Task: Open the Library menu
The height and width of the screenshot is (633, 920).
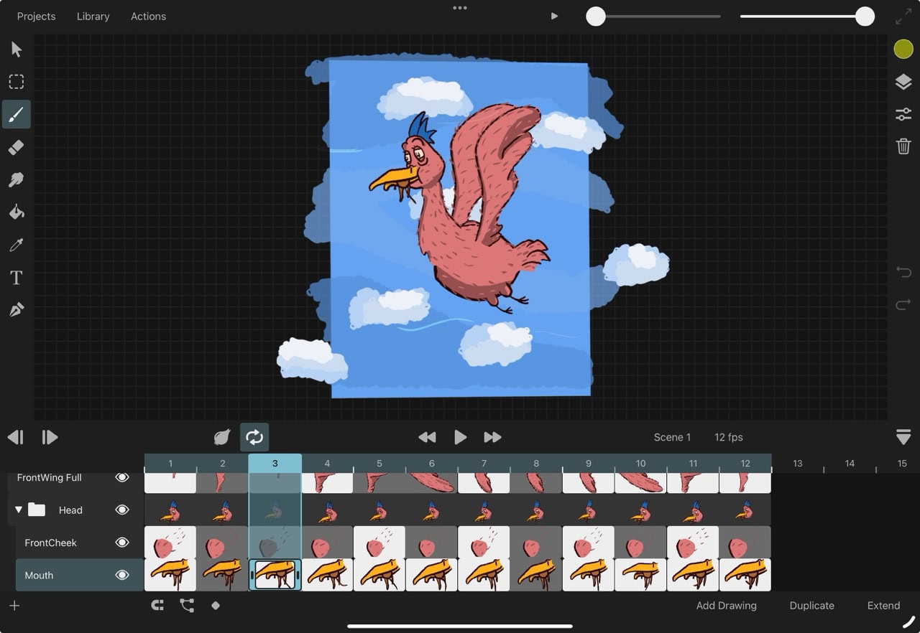Action: (x=93, y=16)
